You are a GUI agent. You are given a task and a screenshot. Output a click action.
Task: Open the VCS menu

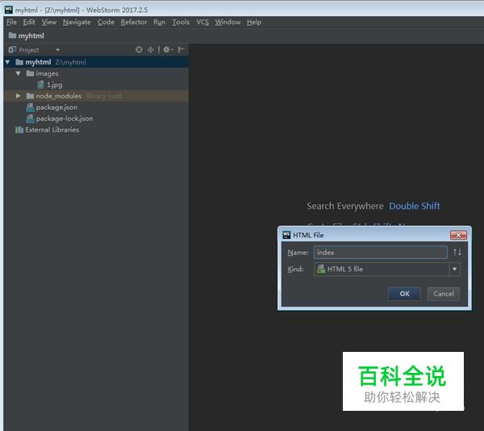[202, 23]
